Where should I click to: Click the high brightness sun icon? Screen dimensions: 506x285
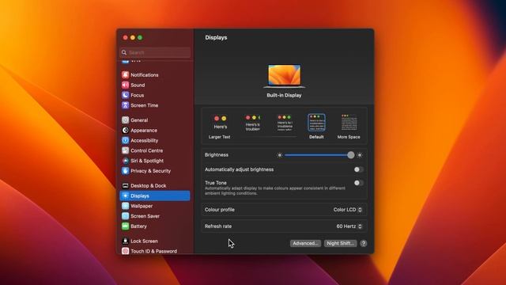[x=360, y=155]
